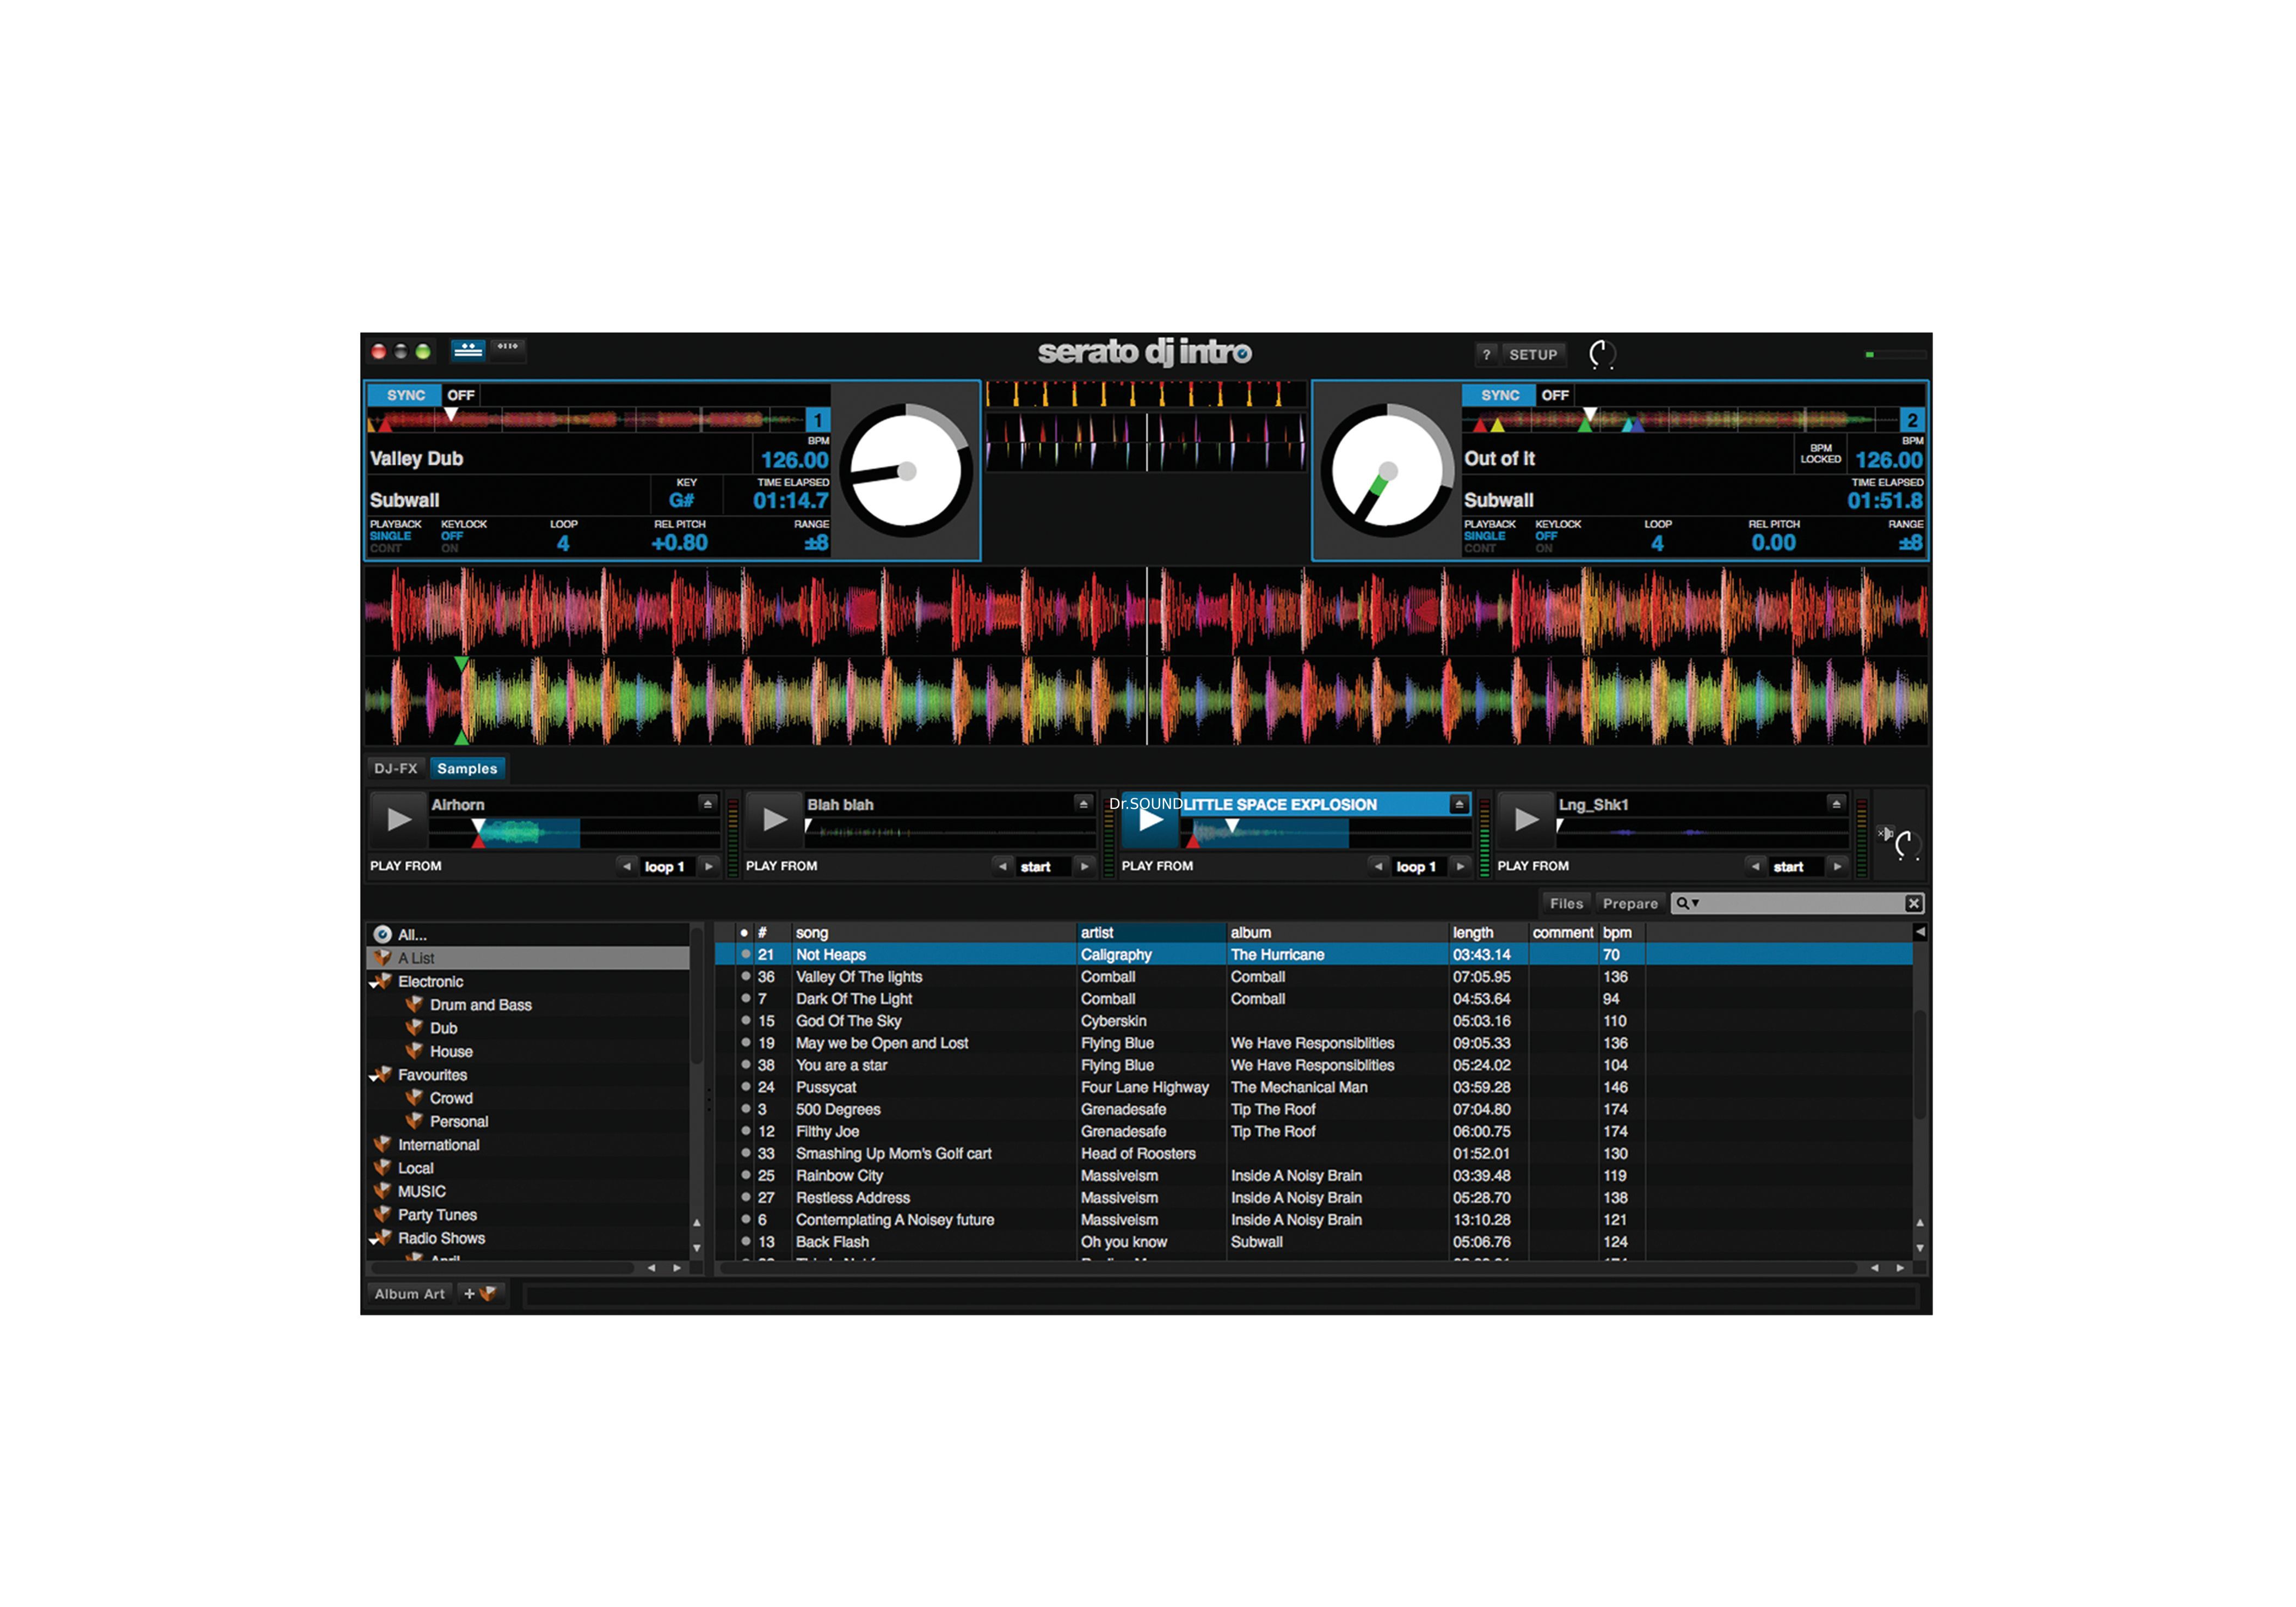Open the SETUP screen

[1533, 354]
